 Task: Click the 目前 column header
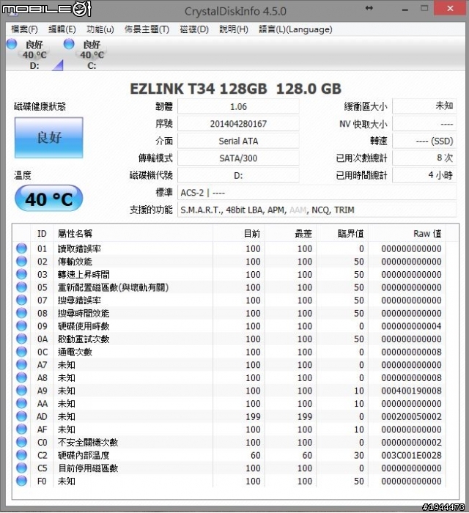coord(238,234)
